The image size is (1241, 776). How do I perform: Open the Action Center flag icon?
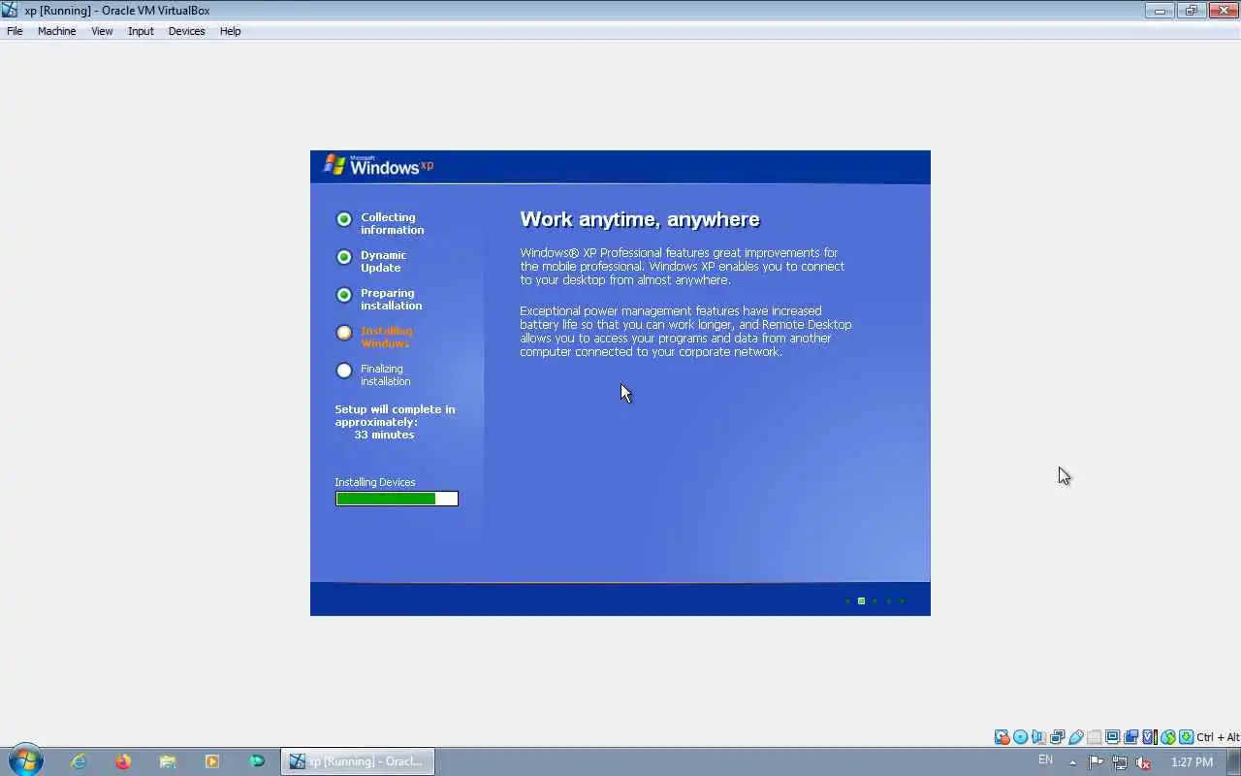click(1096, 762)
